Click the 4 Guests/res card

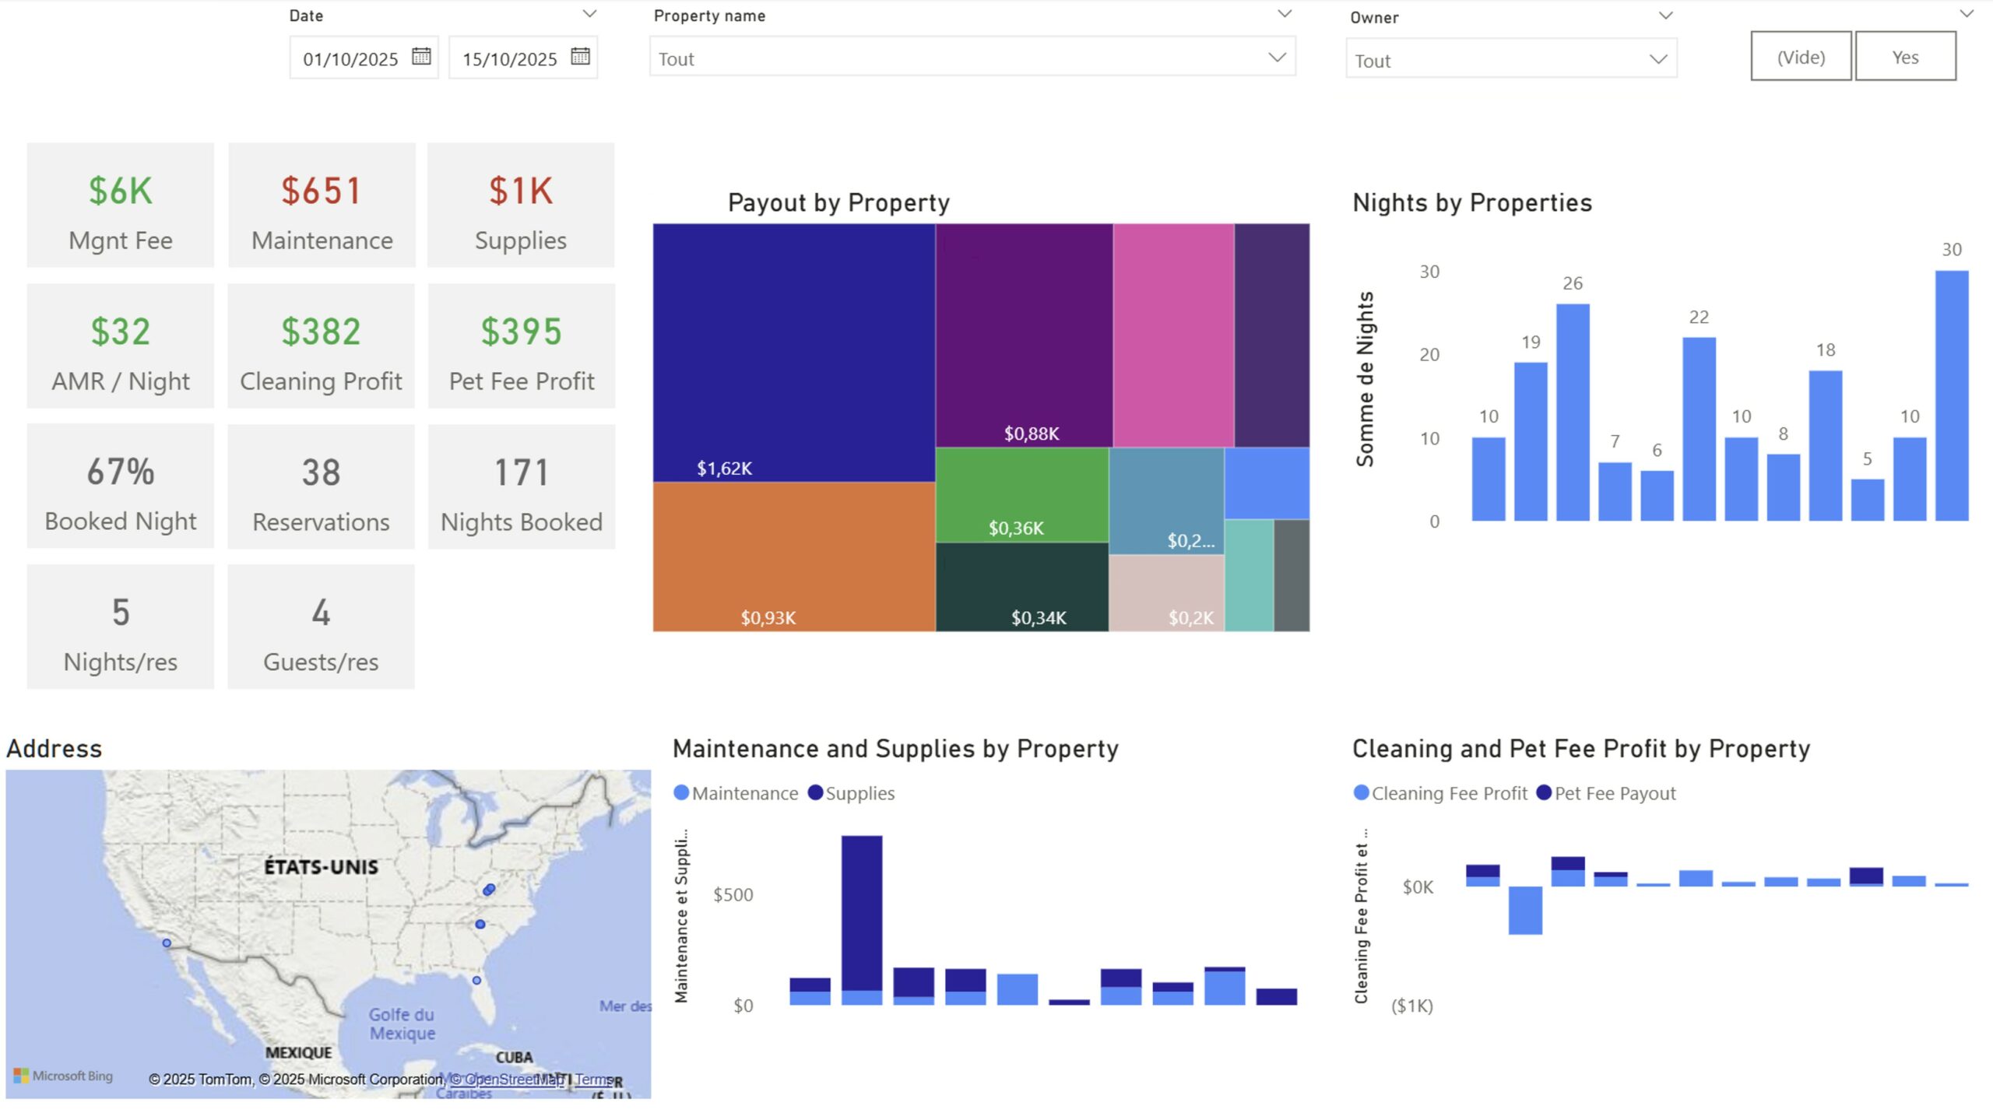pyautogui.click(x=322, y=627)
